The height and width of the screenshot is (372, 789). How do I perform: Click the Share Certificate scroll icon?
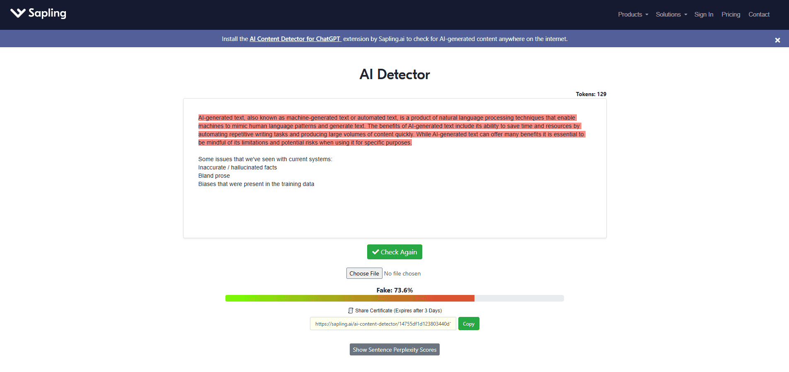[351, 311]
